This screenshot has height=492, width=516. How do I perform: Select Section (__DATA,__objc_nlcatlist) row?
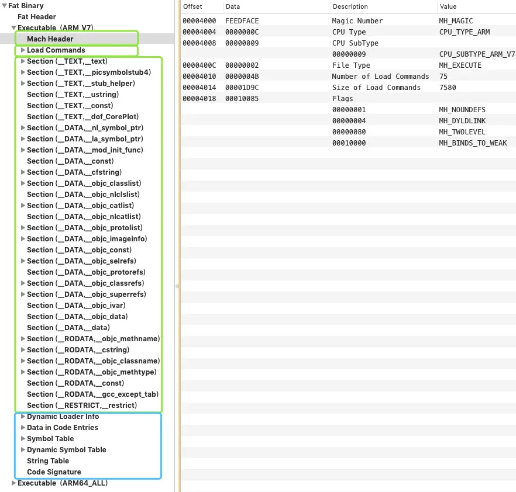(84, 217)
